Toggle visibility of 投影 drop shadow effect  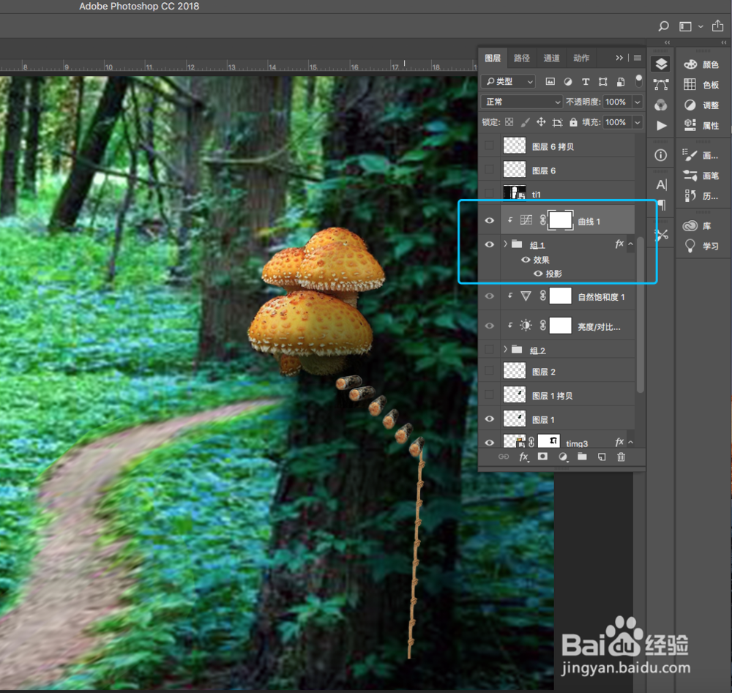point(538,274)
